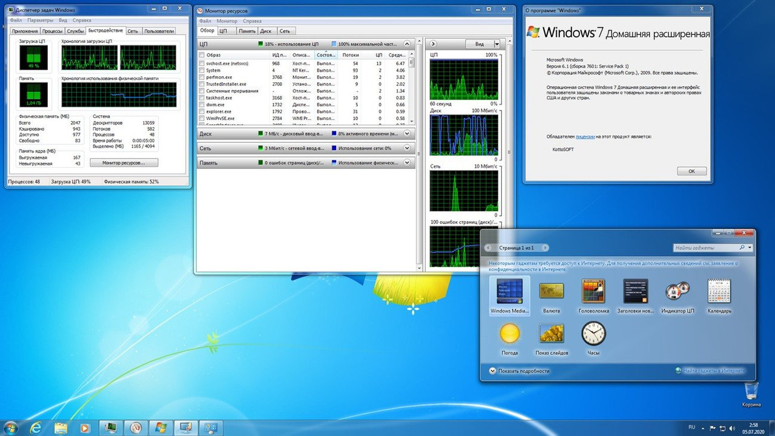Image resolution: width=775 pixels, height=436 pixels.
Task: Click process list vertical scrollbar thumb
Action: pos(412,62)
